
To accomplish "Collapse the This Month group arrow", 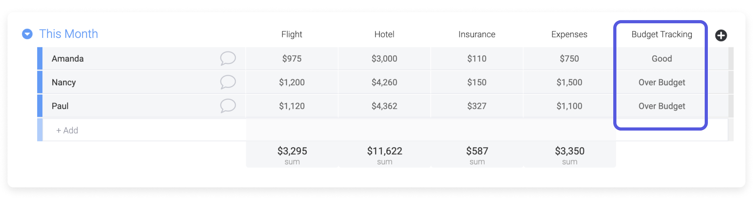I will 27,34.
